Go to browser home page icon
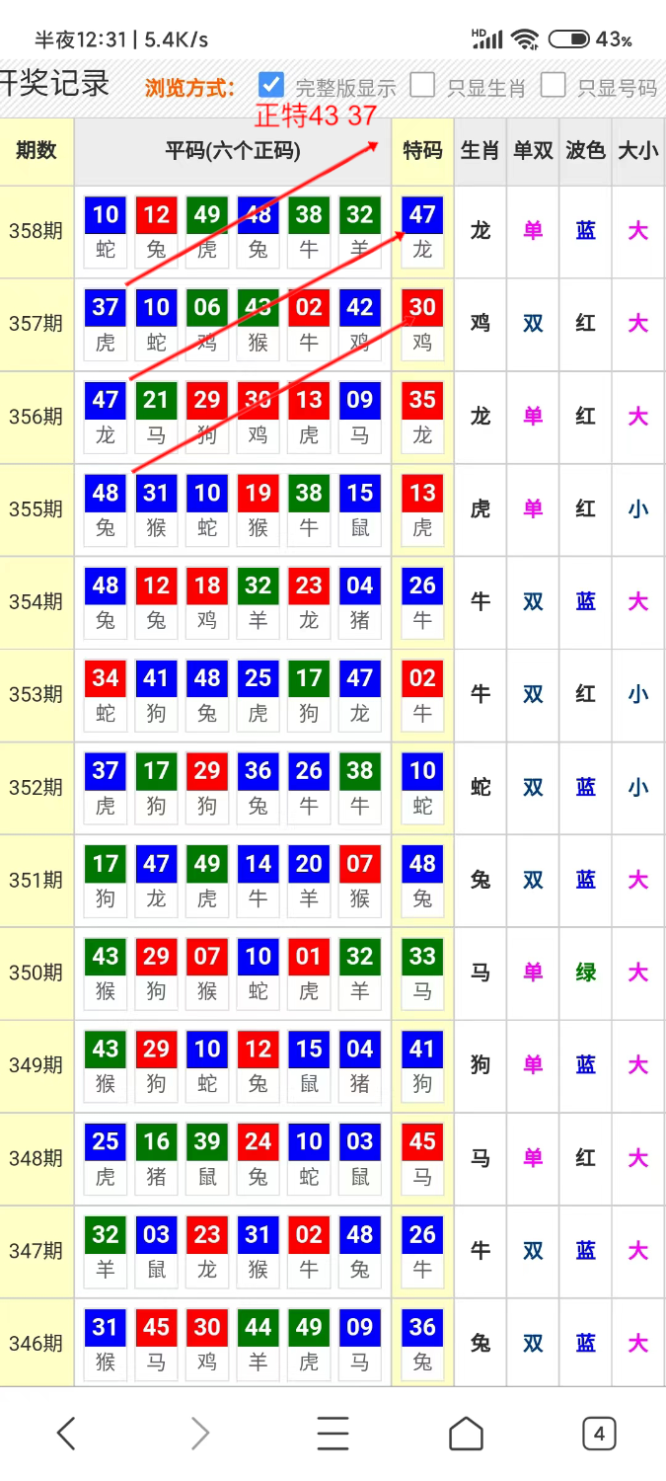This screenshot has width=666, height=1481. click(x=466, y=1433)
